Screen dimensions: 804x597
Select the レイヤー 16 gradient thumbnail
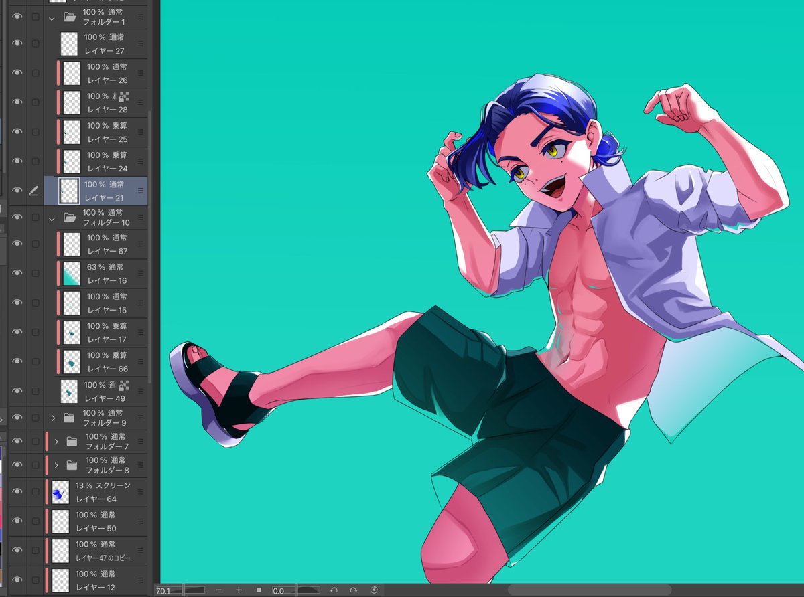pos(72,273)
